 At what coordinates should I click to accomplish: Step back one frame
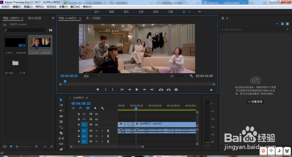[130, 89]
